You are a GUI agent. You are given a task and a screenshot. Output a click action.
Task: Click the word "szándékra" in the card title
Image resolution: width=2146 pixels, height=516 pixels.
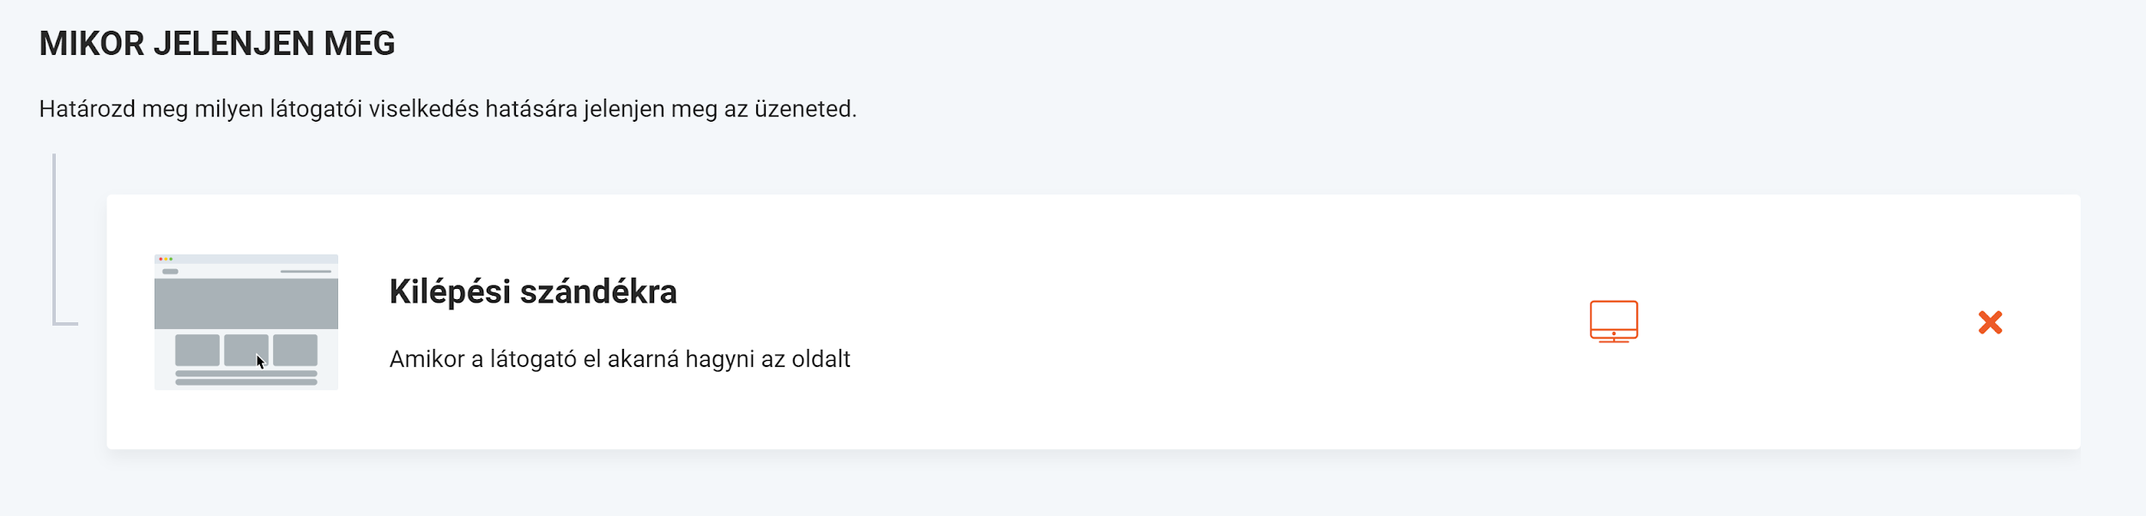pyautogui.click(x=598, y=291)
